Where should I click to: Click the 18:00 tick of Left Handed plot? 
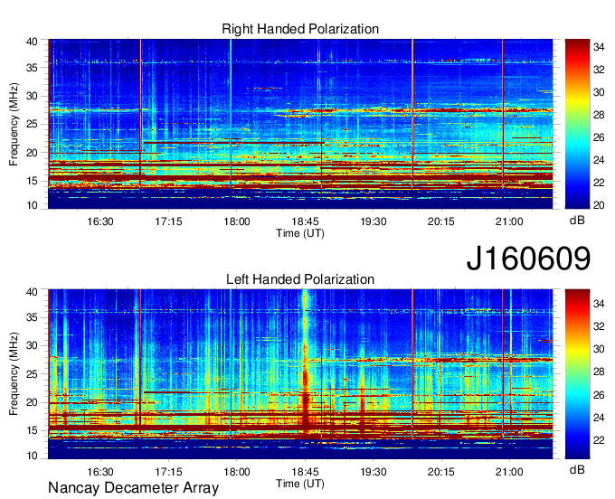pos(237,472)
